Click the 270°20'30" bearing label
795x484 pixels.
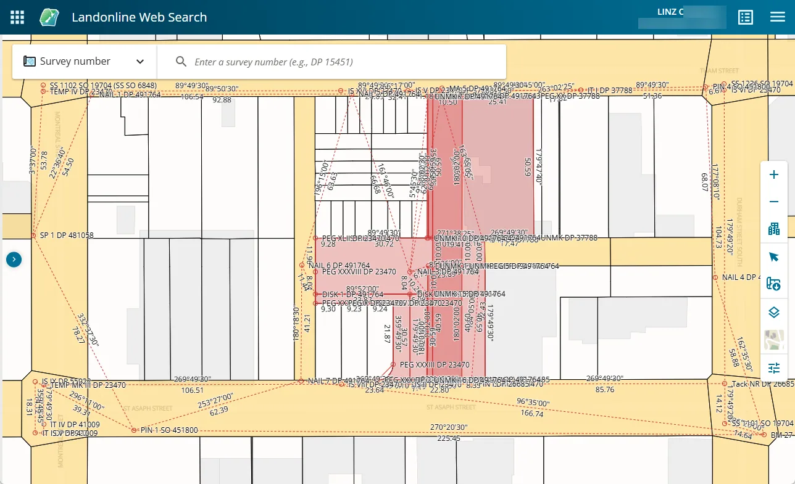pos(449,427)
